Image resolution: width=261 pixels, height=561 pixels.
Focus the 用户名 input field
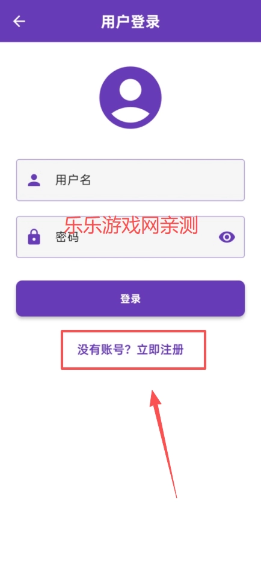(x=130, y=180)
